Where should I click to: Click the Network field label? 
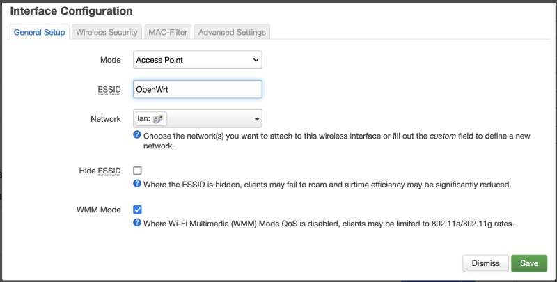coord(106,119)
